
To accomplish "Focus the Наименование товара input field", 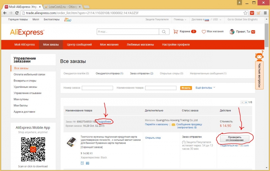I will [x=161, y=88].
